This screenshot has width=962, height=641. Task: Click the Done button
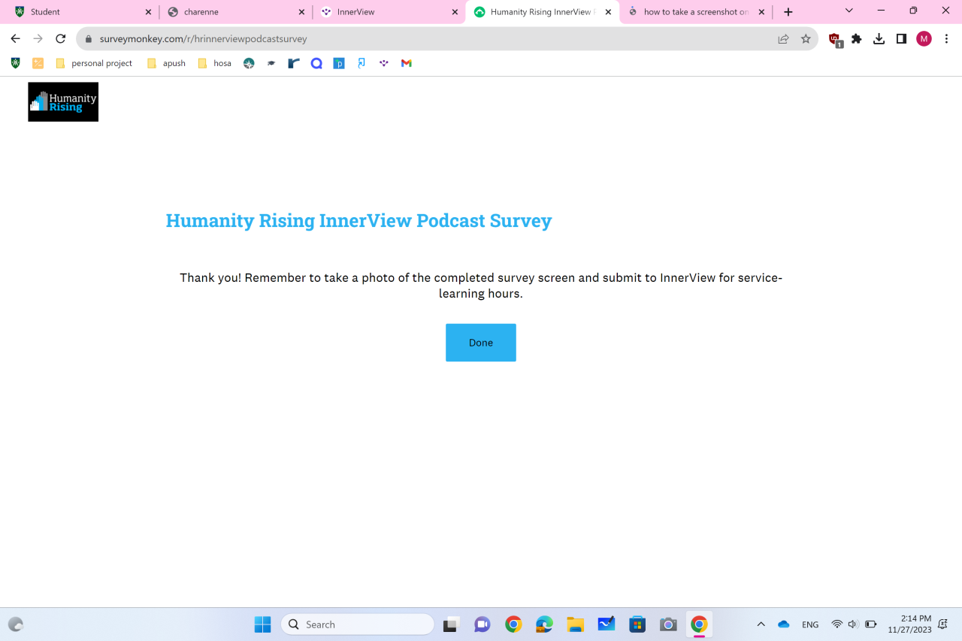coord(481,343)
